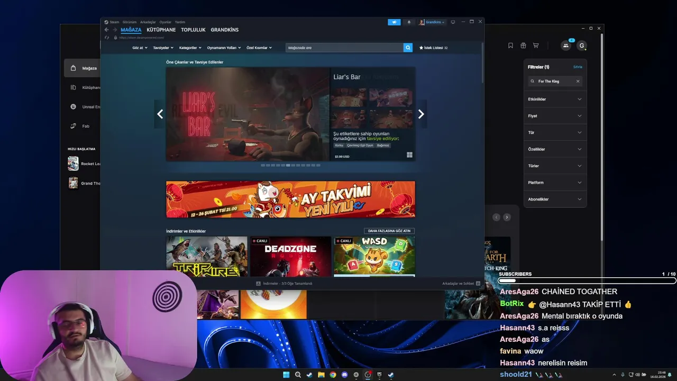Clear the For The King filter text
677x381 pixels.
click(578, 81)
